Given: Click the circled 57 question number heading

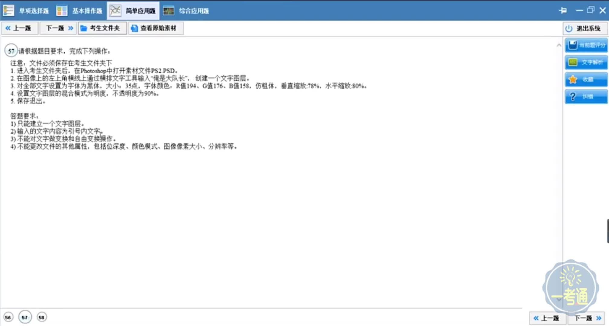Looking at the screenshot, I should 11,51.
